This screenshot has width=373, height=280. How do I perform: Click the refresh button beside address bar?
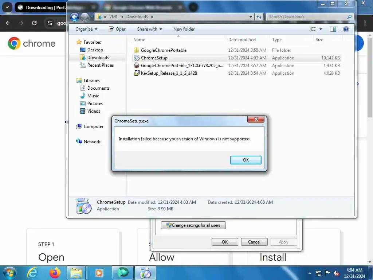click(259, 17)
